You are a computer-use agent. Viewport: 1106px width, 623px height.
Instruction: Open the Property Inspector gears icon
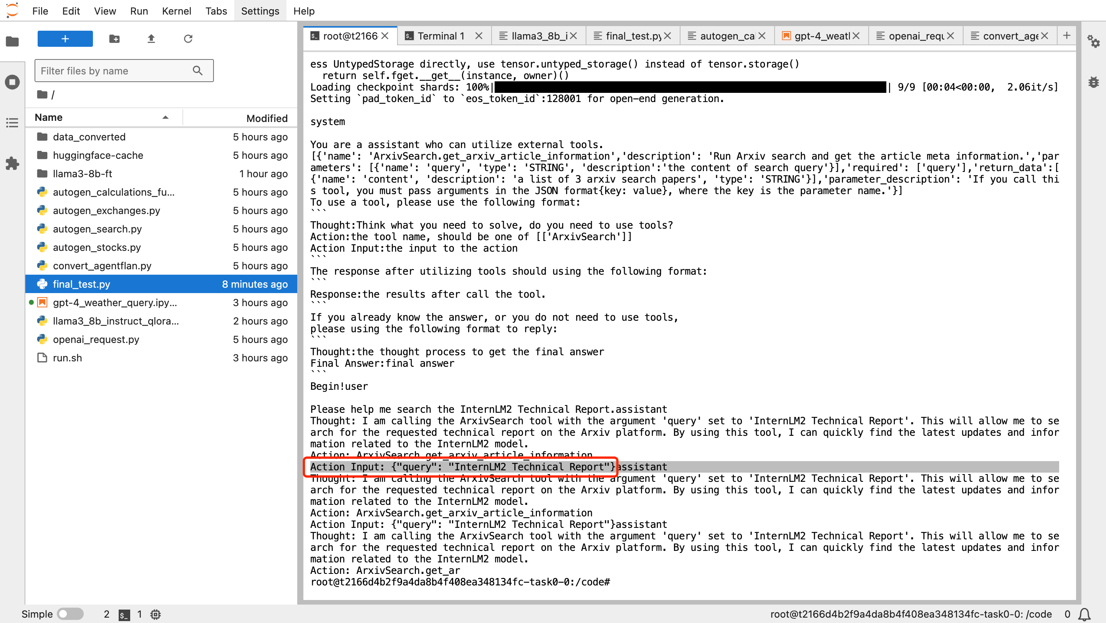click(1094, 41)
